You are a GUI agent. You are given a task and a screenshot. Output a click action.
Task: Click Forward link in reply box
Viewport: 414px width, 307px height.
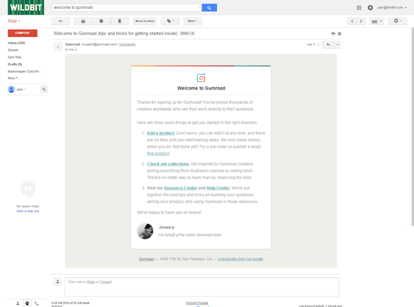[106, 282]
